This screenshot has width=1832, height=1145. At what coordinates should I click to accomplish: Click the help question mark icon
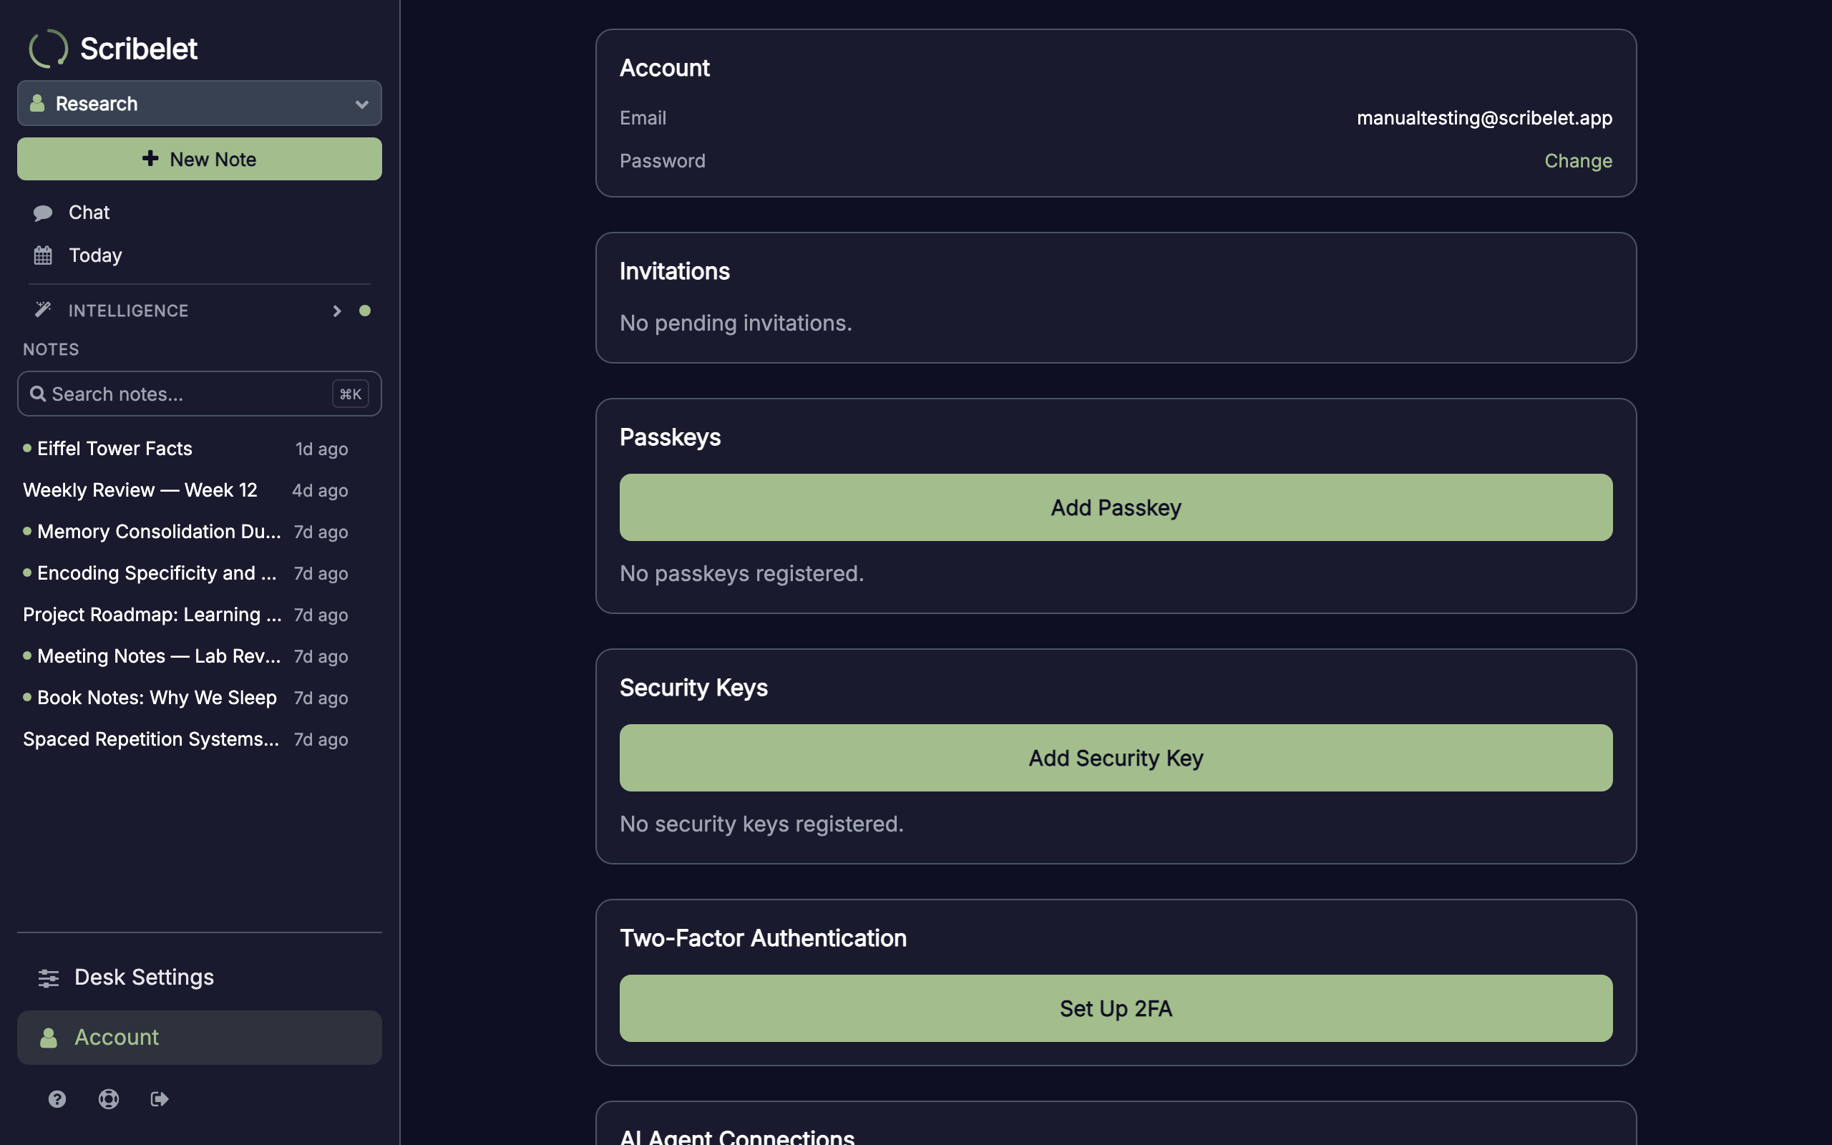click(57, 1098)
